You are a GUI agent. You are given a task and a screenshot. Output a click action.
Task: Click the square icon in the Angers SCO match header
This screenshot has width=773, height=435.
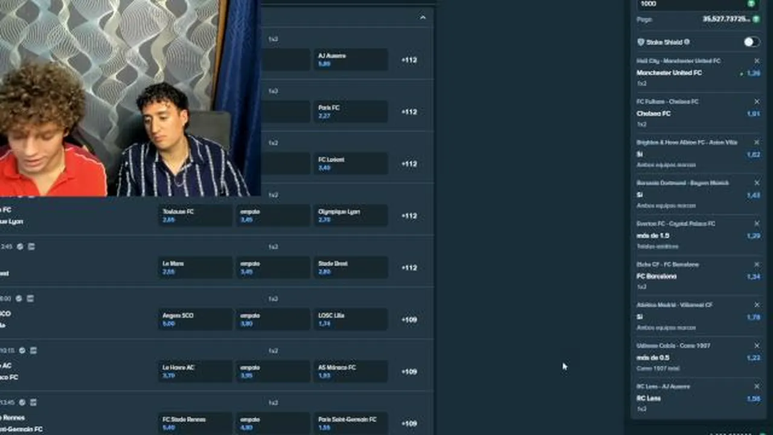[30, 298]
